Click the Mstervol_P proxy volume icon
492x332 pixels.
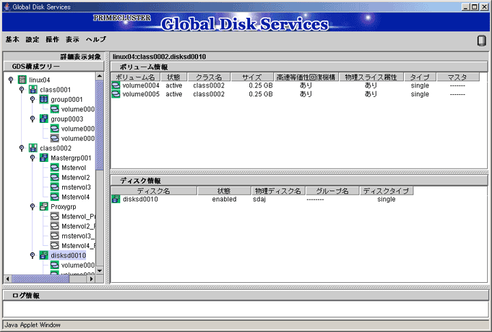55,216
